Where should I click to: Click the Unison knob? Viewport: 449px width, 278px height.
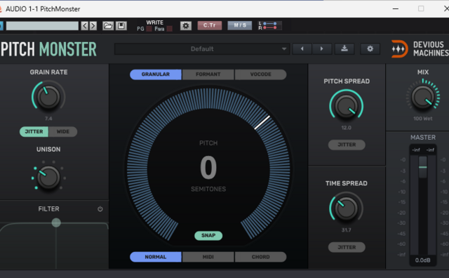click(48, 178)
